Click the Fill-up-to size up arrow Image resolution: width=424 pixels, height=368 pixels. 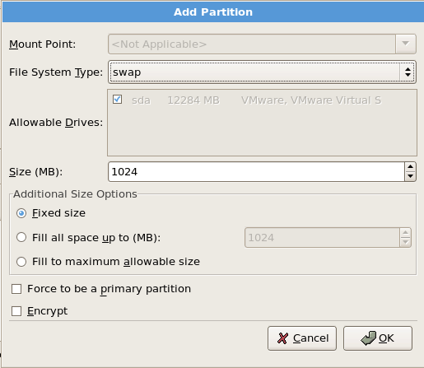(405, 233)
